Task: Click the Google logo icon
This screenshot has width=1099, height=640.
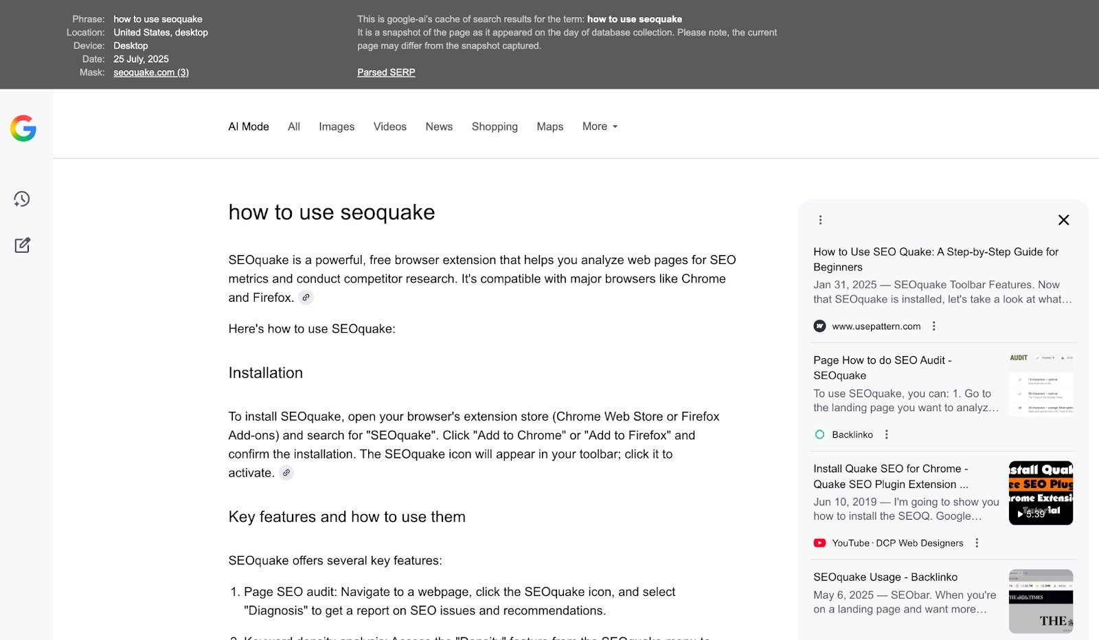Action: click(x=23, y=129)
